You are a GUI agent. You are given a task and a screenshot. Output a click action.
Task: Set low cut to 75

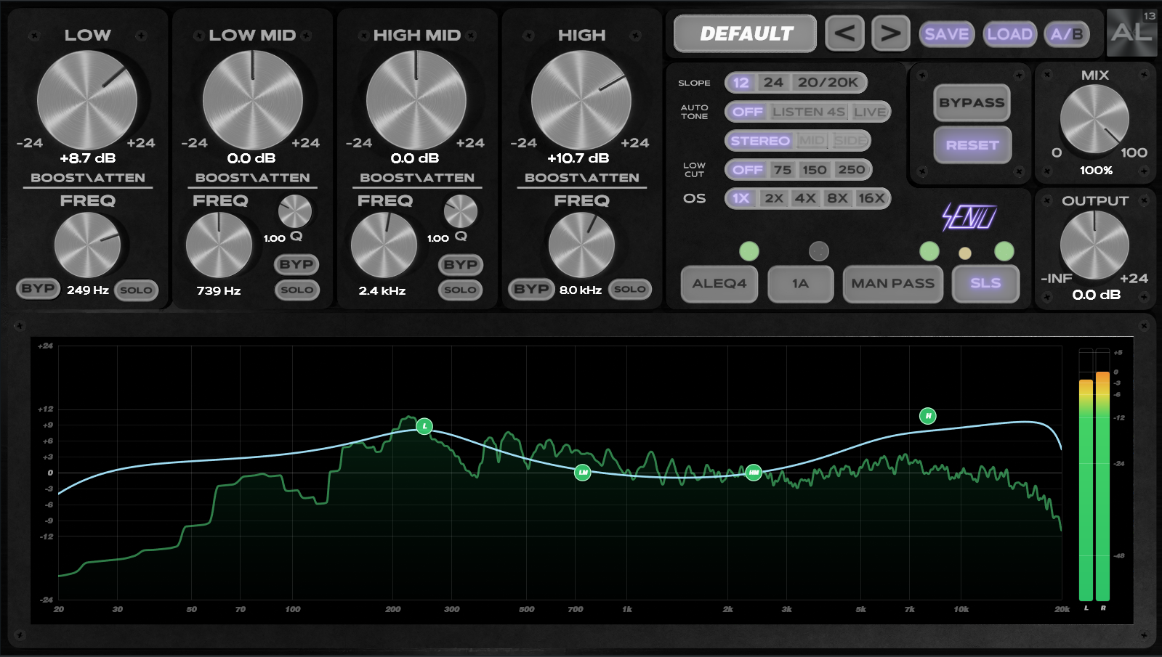pos(783,170)
